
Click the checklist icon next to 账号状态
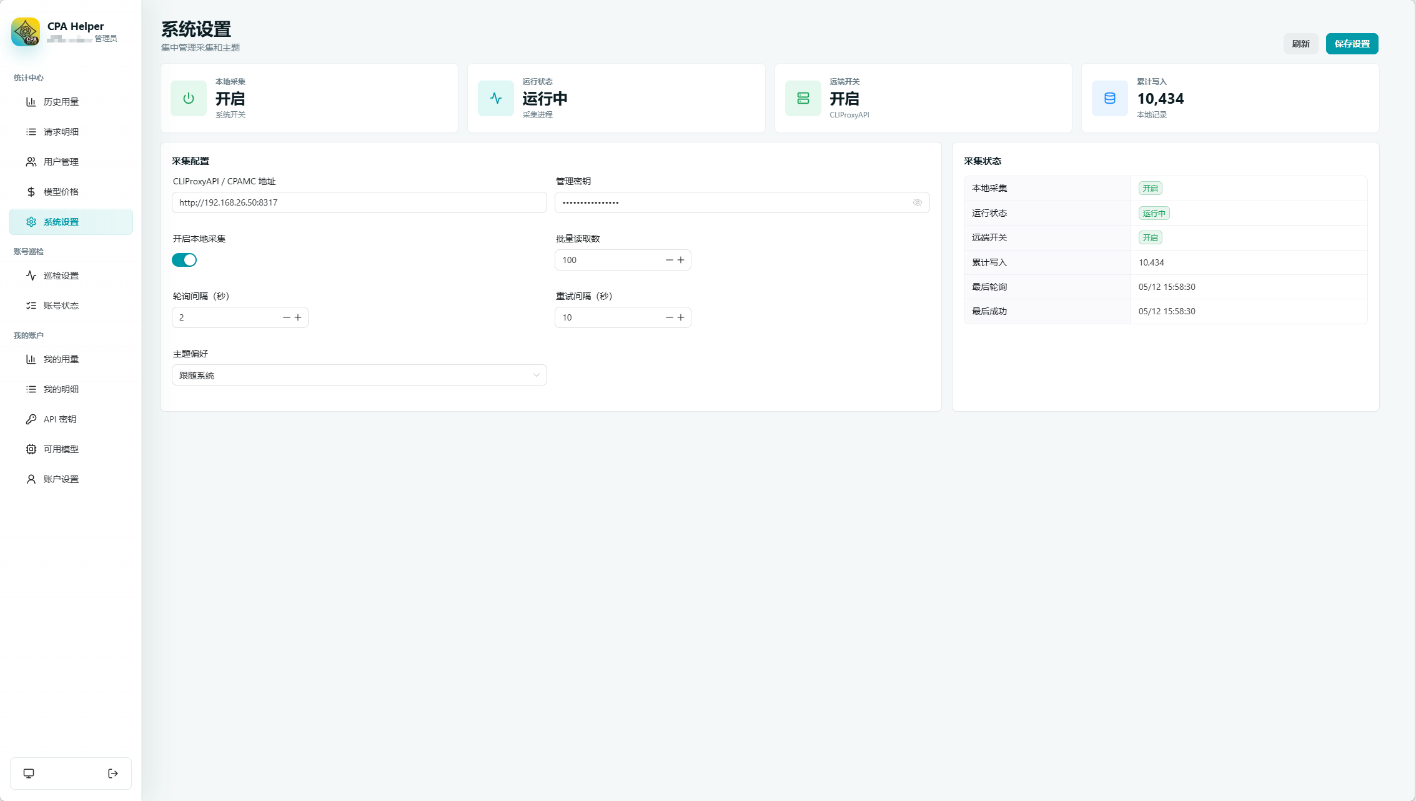pyautogui.click(x=31, y=306)
